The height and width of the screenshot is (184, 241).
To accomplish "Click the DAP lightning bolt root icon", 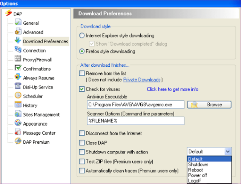I will click(8, 13).
